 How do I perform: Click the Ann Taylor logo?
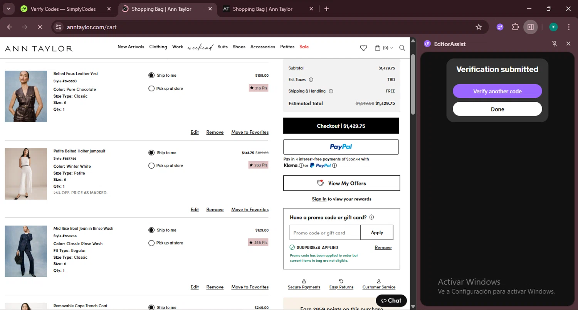39,49
